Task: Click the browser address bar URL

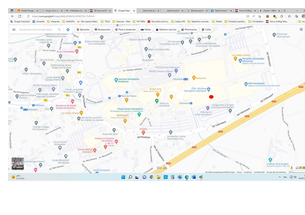Action: click(63, 16)
